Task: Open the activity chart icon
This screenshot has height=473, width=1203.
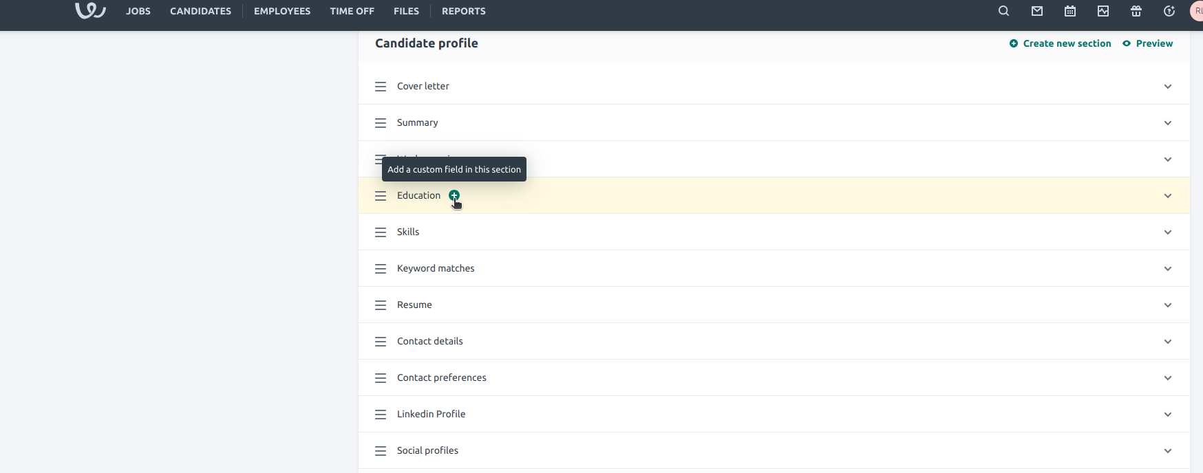Action: point(1103,11)
